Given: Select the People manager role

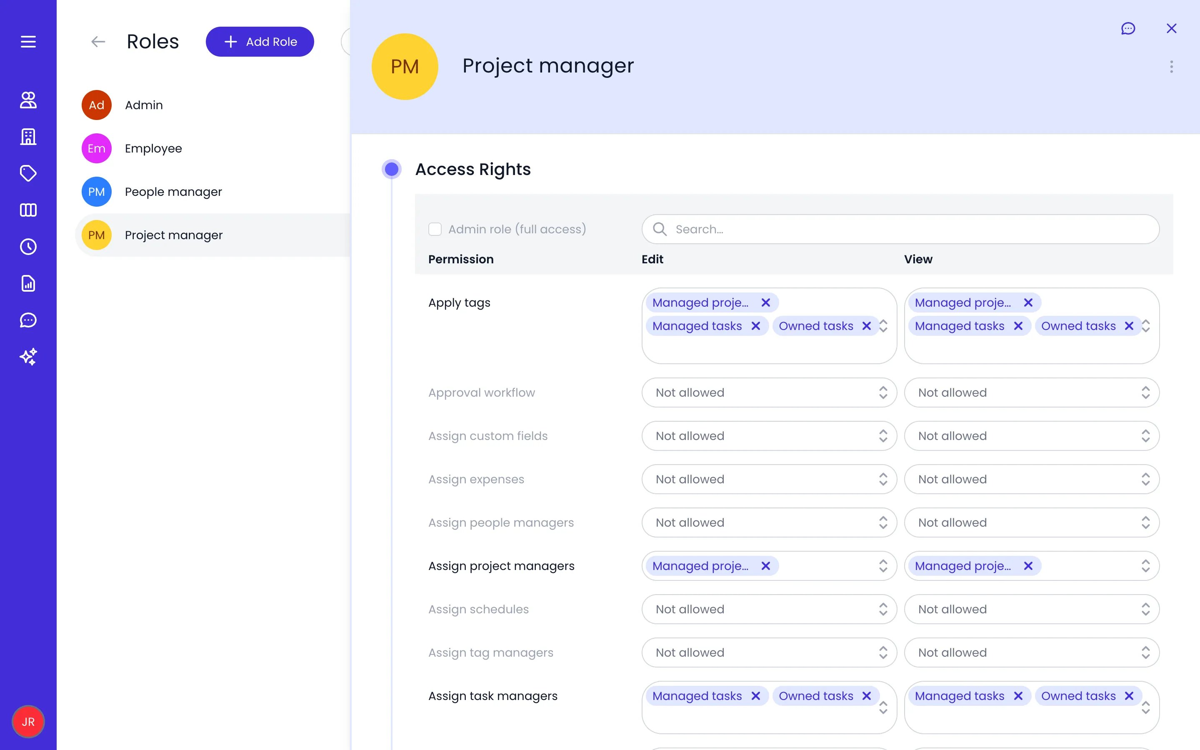Looking at the screenshot, I should 213,192.
